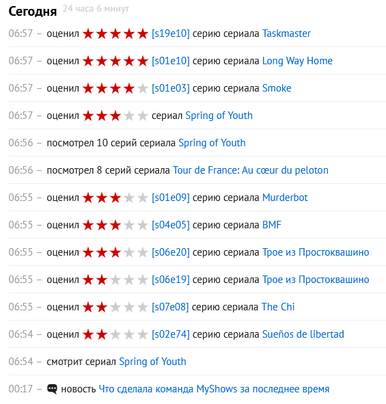Open the MyShows news comment bubble icon
Screen dimensions: 386x404
tap(52, 389)
